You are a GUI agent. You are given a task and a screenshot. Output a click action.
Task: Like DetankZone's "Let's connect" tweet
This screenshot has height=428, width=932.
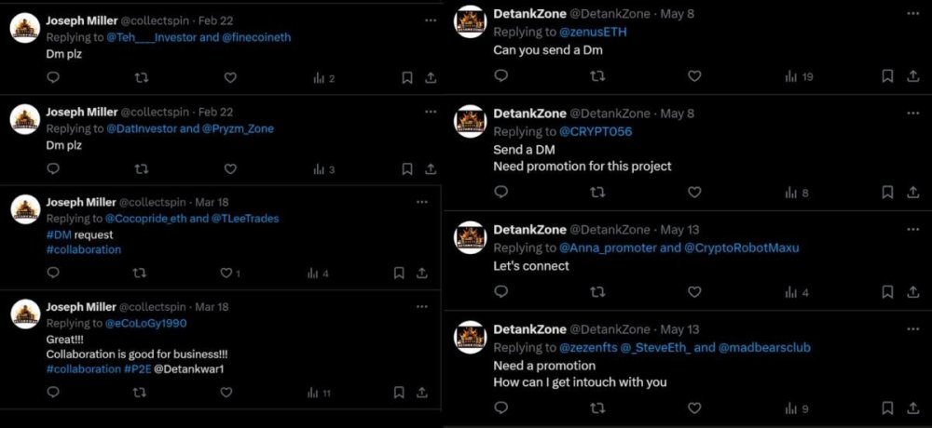[x=693, y=292]
